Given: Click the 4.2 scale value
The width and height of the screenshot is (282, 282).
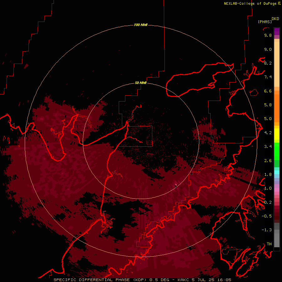Looking at the screenshot, I should (268, 133).
